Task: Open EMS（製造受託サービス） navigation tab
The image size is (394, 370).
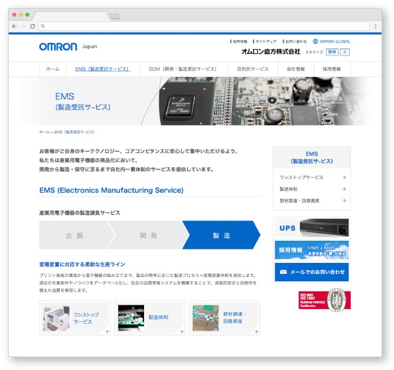Action: tap(103, 69)
